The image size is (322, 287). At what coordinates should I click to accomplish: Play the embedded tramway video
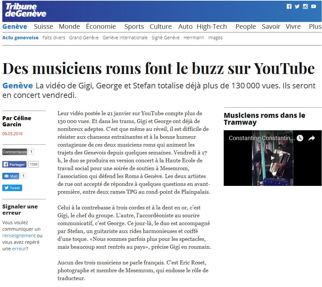point(272,158)
